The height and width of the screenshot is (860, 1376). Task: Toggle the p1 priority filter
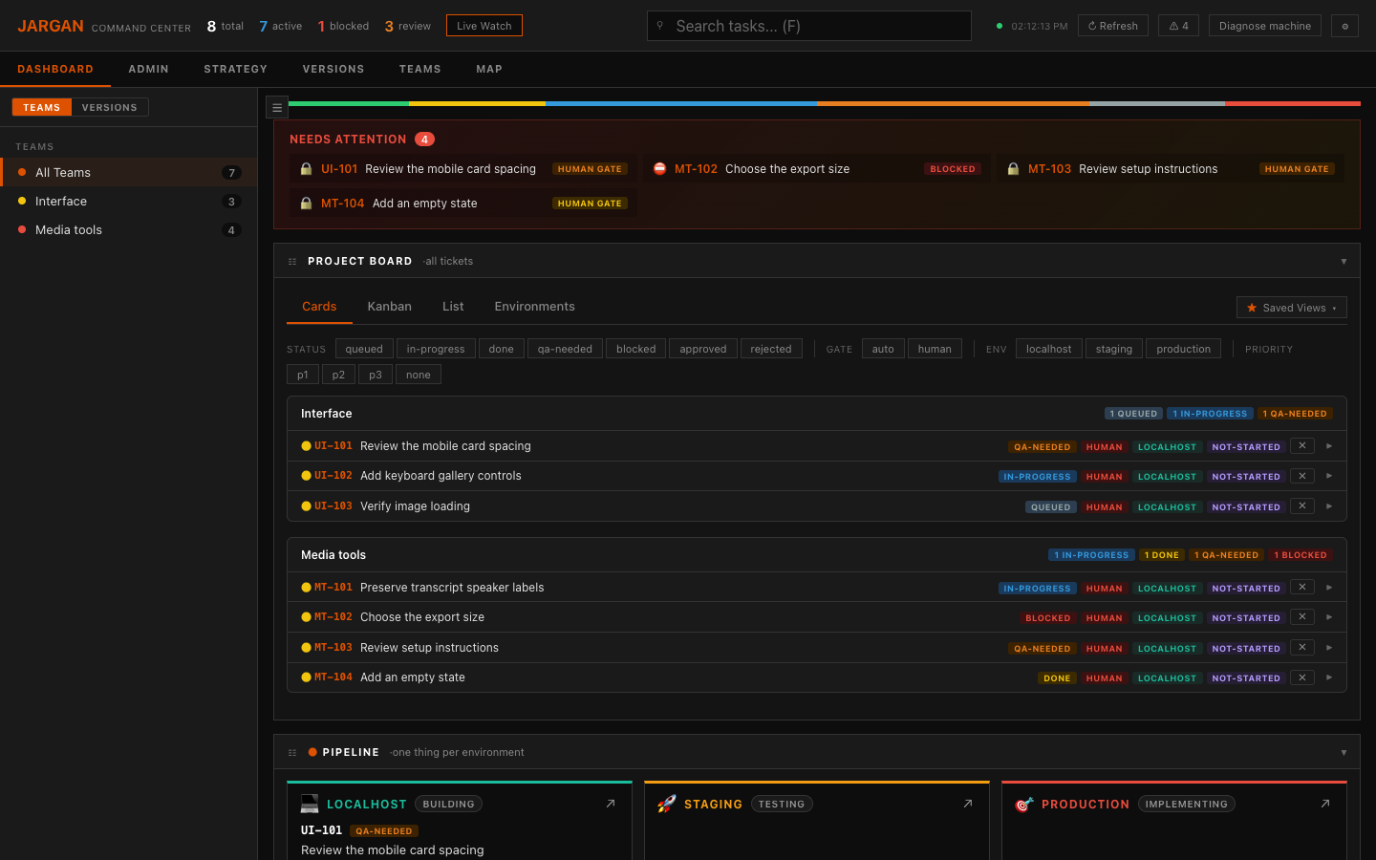click(x=303, y=375)
